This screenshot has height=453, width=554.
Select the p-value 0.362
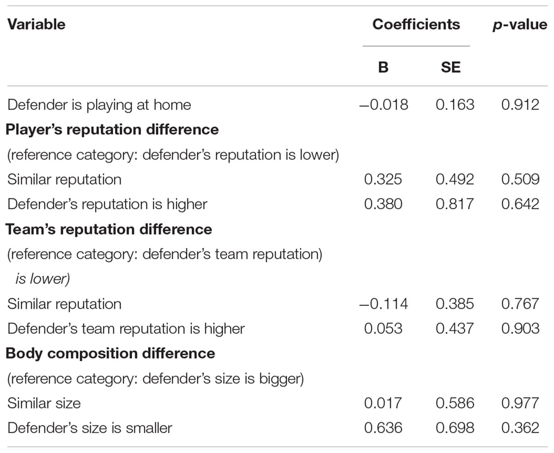[x=520, y=428]
